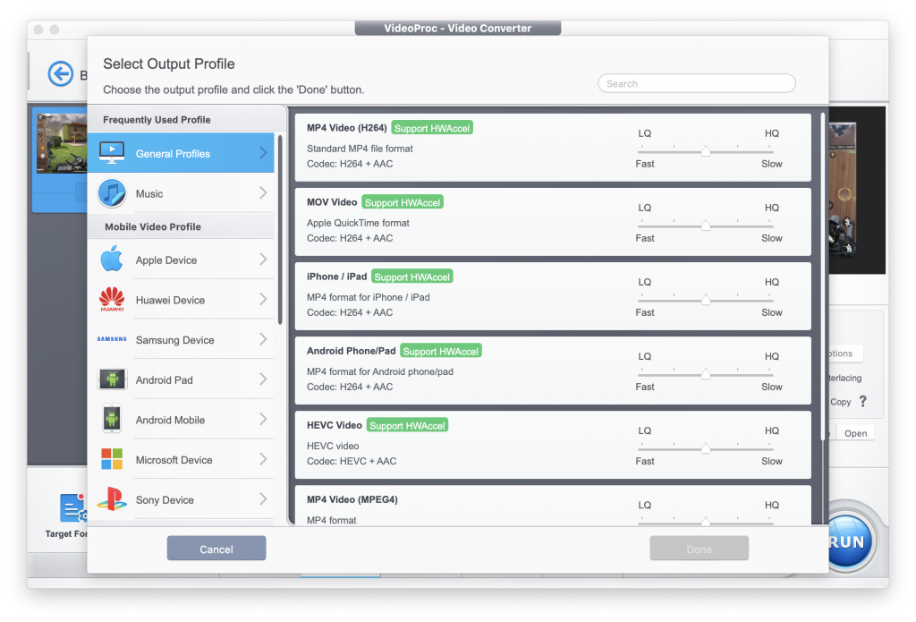Click the question mark help icon

click(863, 401)
